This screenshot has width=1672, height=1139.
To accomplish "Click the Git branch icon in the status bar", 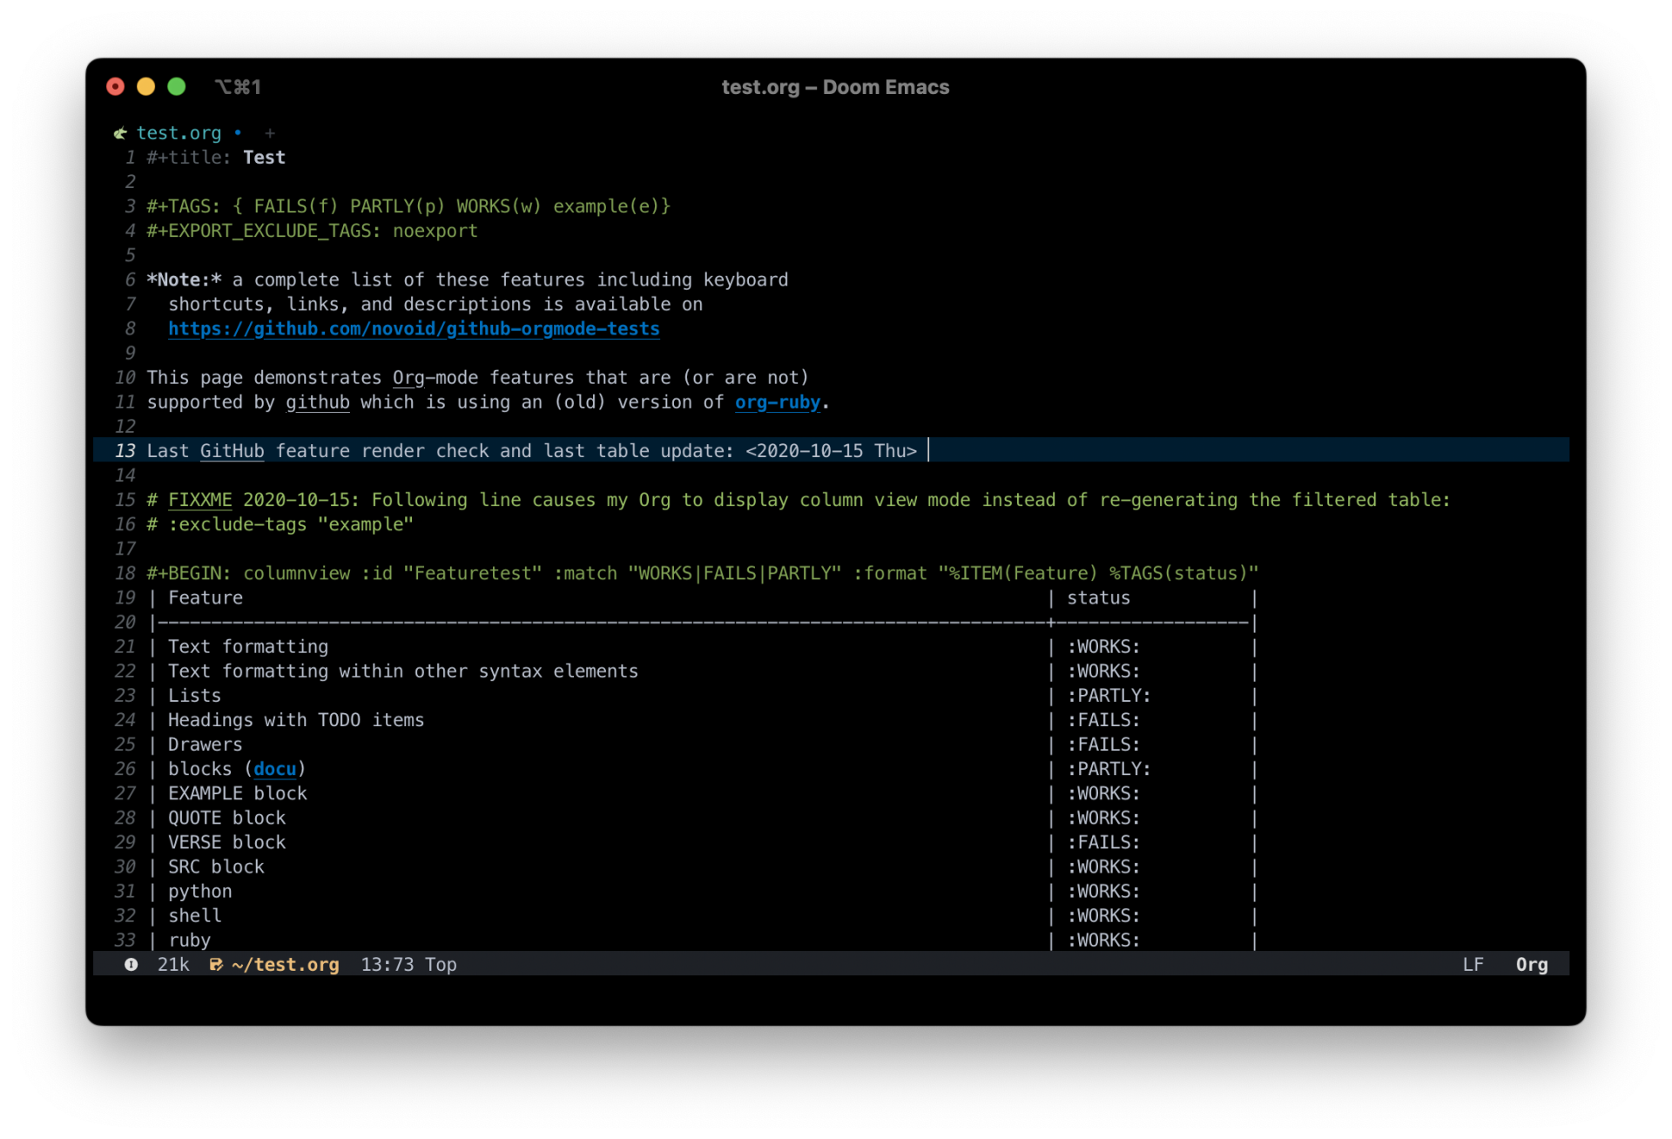I will click(216, 964).
